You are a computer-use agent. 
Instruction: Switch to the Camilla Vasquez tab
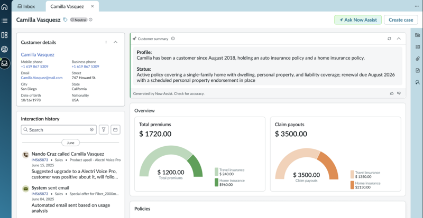click(67, 6)
